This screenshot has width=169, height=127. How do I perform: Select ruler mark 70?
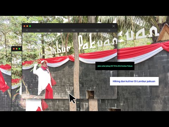click(109, 30)
